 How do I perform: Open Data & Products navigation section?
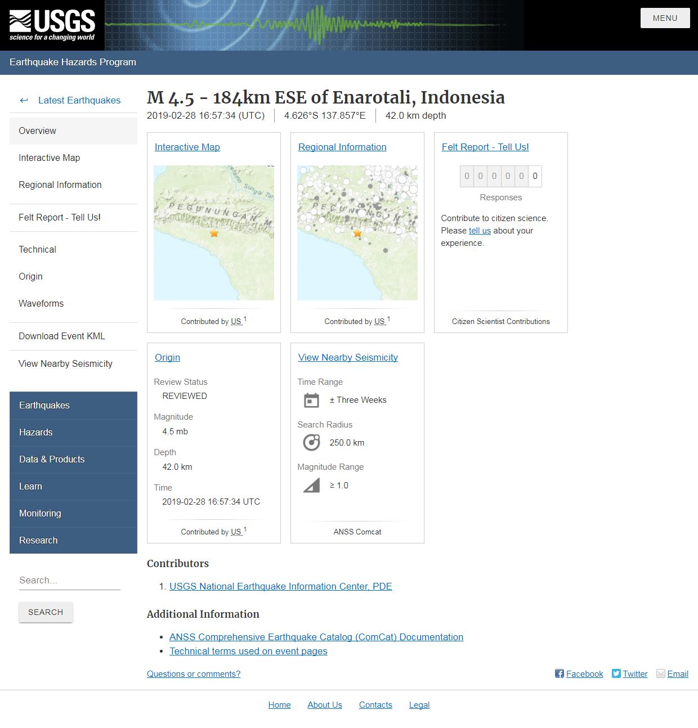click(73, 459)
